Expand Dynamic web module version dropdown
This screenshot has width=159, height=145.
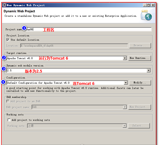click(149, 70)
